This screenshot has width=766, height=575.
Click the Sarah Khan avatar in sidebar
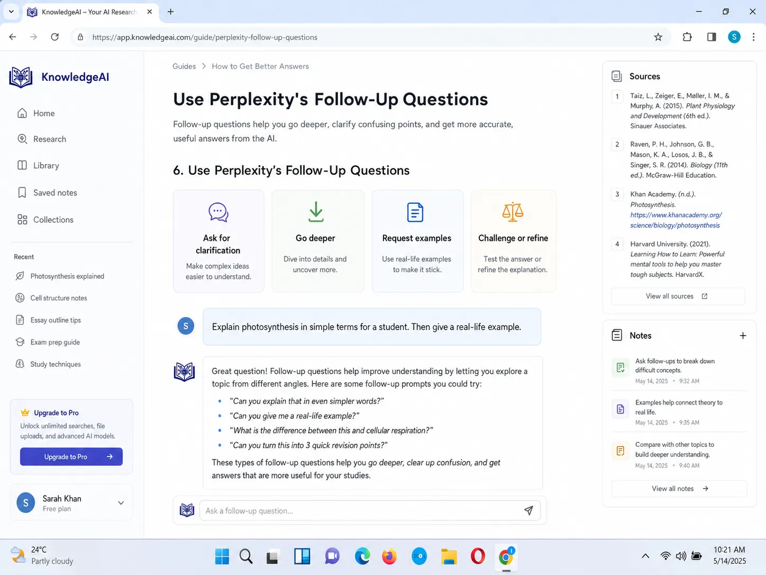[26, 503]
